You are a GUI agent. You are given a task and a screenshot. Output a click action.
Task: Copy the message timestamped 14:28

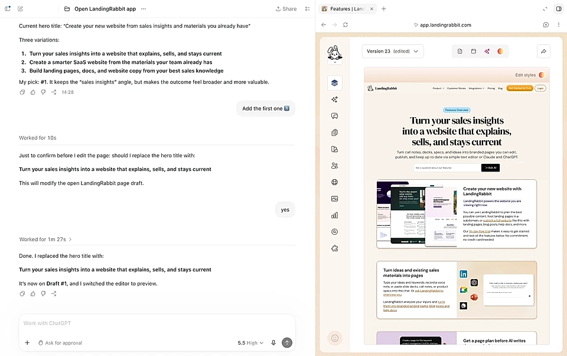(22, 92)
